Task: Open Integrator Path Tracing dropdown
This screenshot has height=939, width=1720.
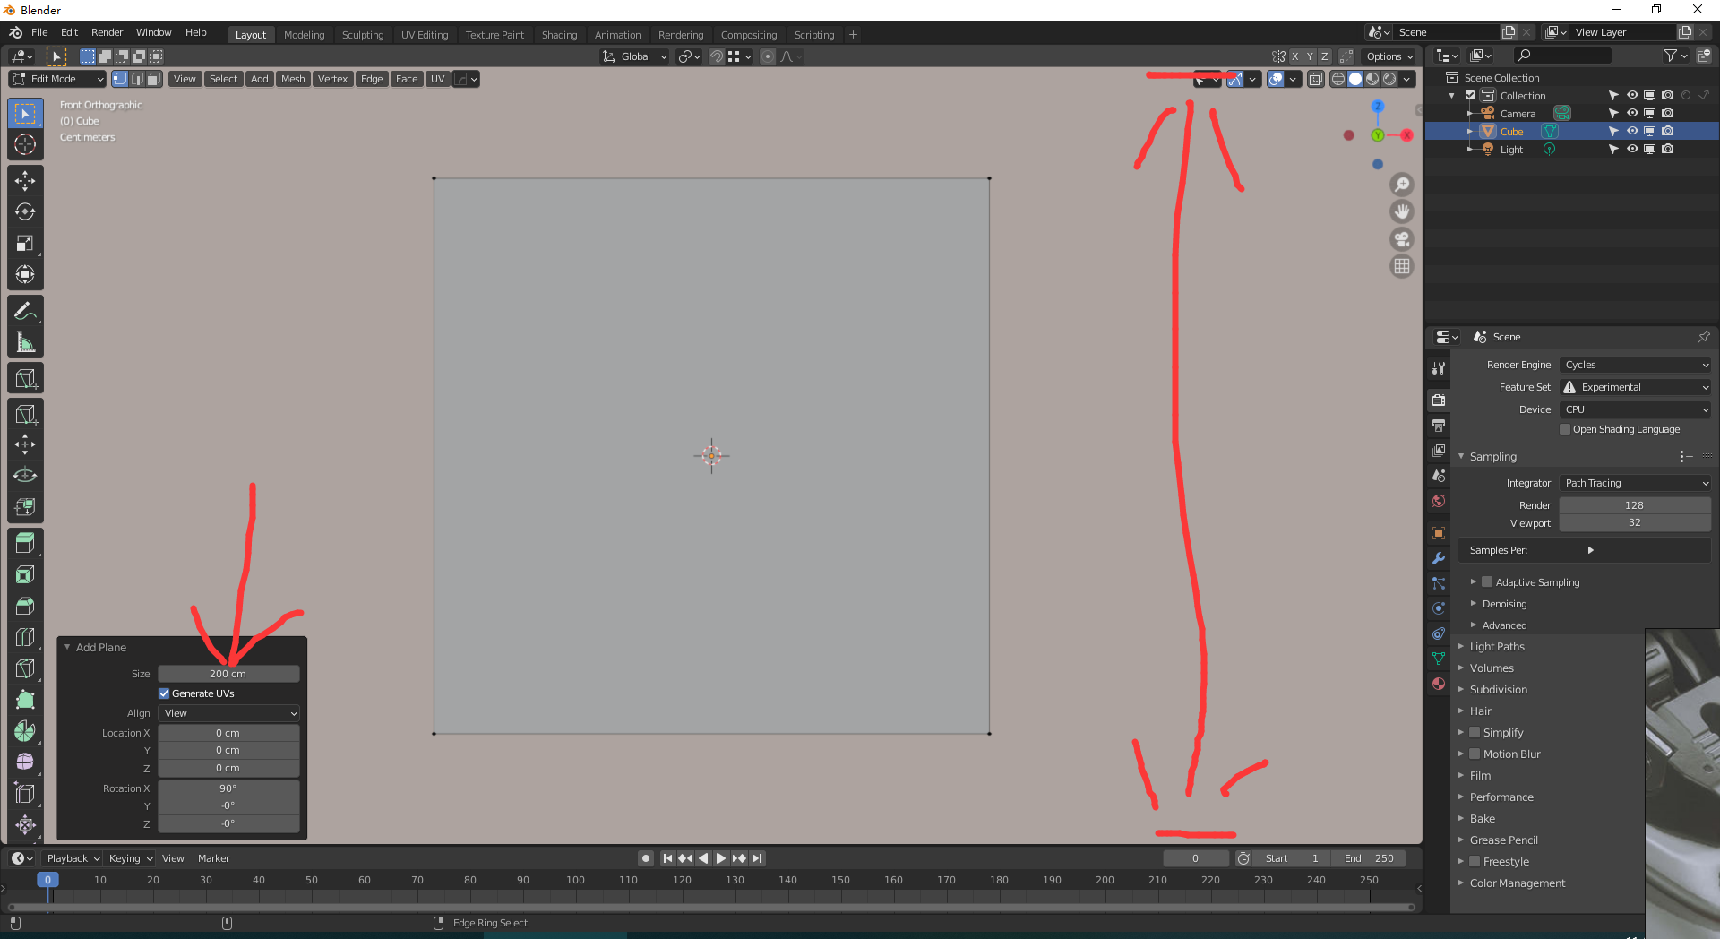Action: click(x=1636, y=483)
